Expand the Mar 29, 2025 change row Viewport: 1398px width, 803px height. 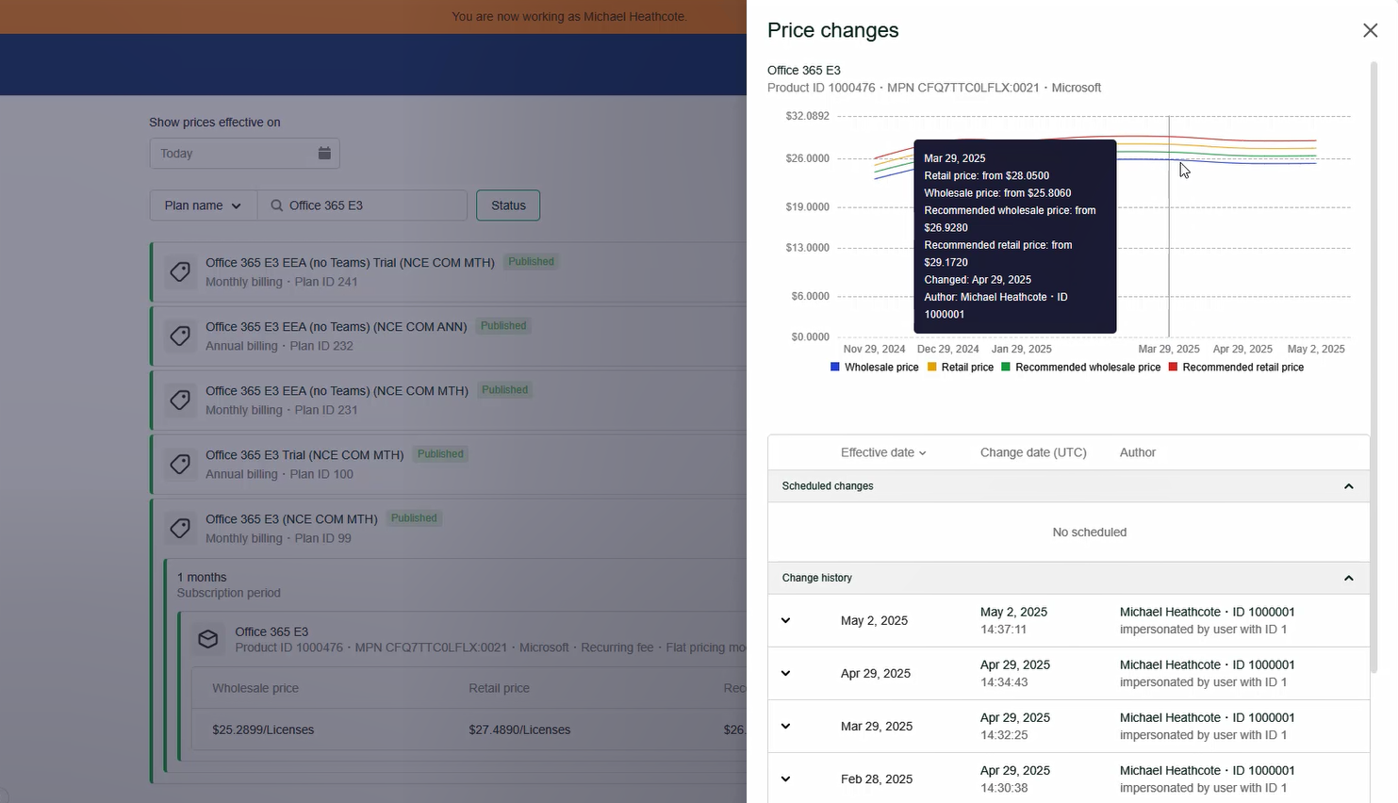point(785,726)
